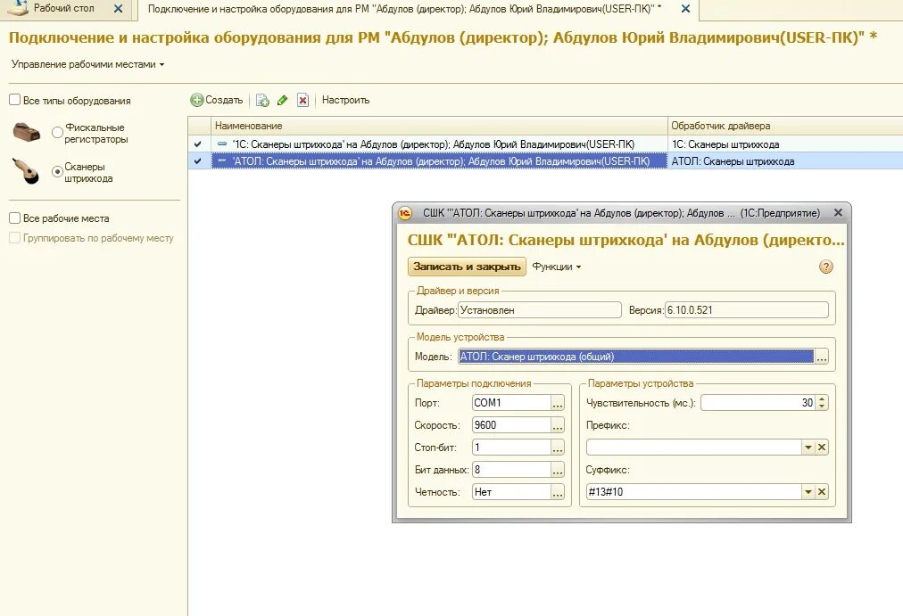The height and width of the screenshot is (616, 903).
Task: Click the dash icon of the 1С scanner row
Action: (222, 144)
